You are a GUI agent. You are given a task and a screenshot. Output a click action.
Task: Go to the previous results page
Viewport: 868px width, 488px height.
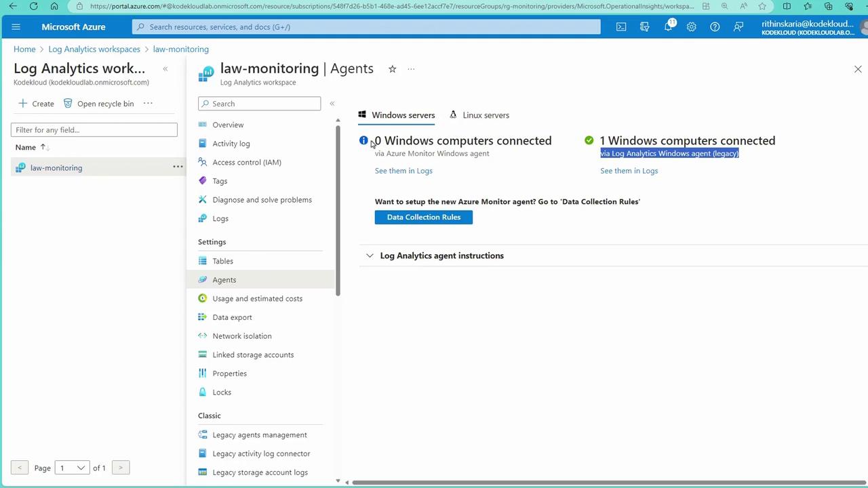point(20,468)
